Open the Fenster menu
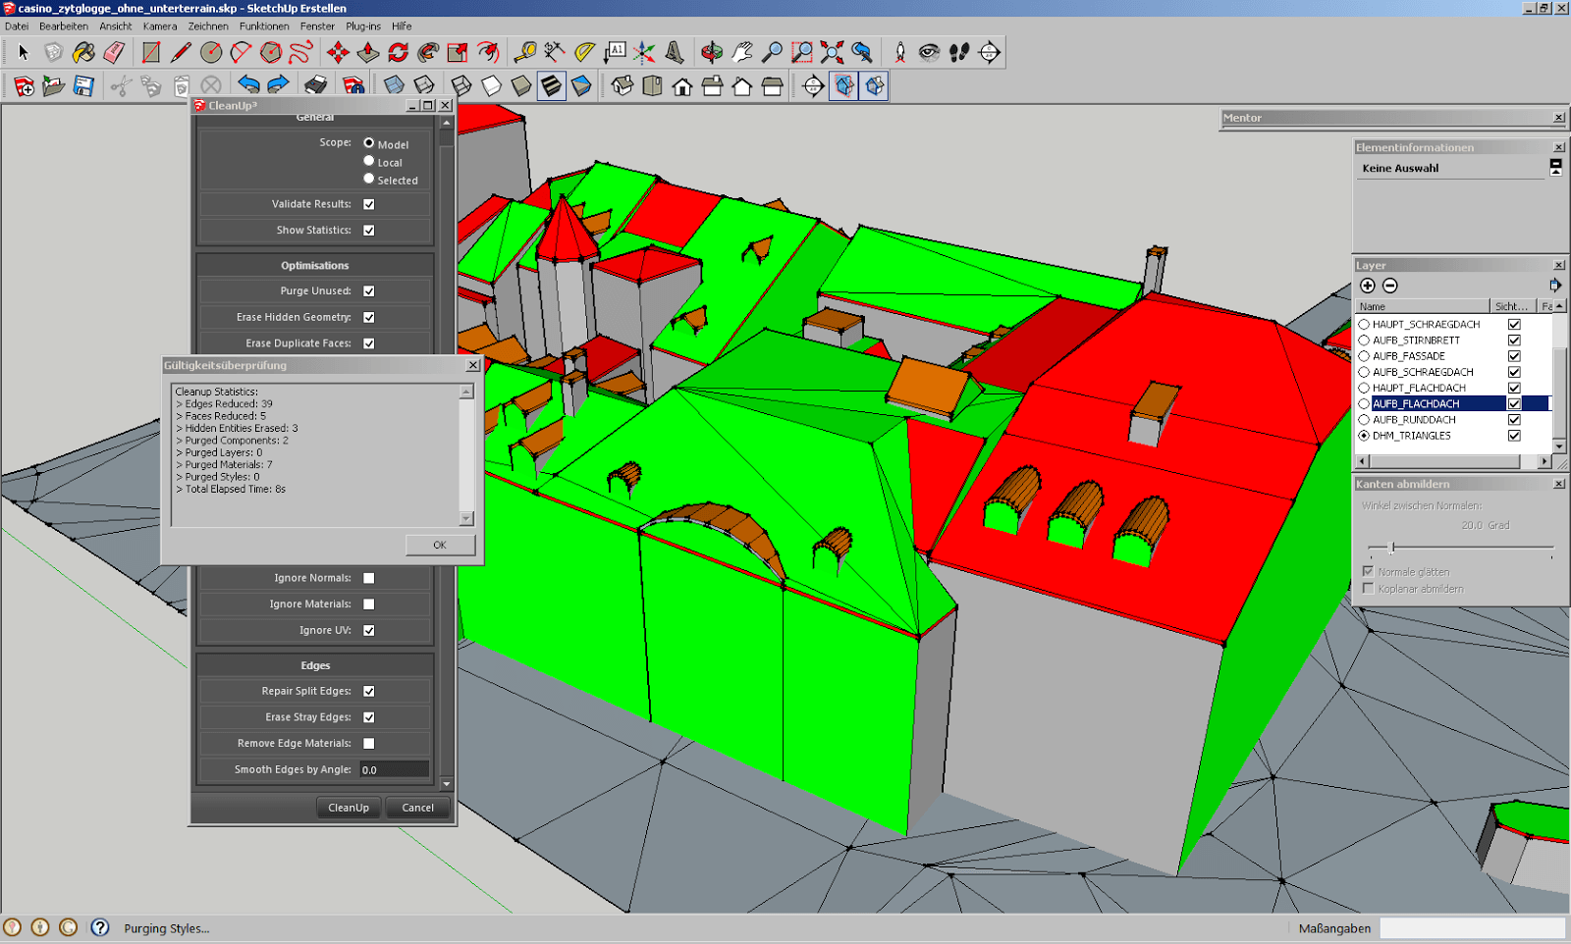1571x944 pixels. coord(317,26)
